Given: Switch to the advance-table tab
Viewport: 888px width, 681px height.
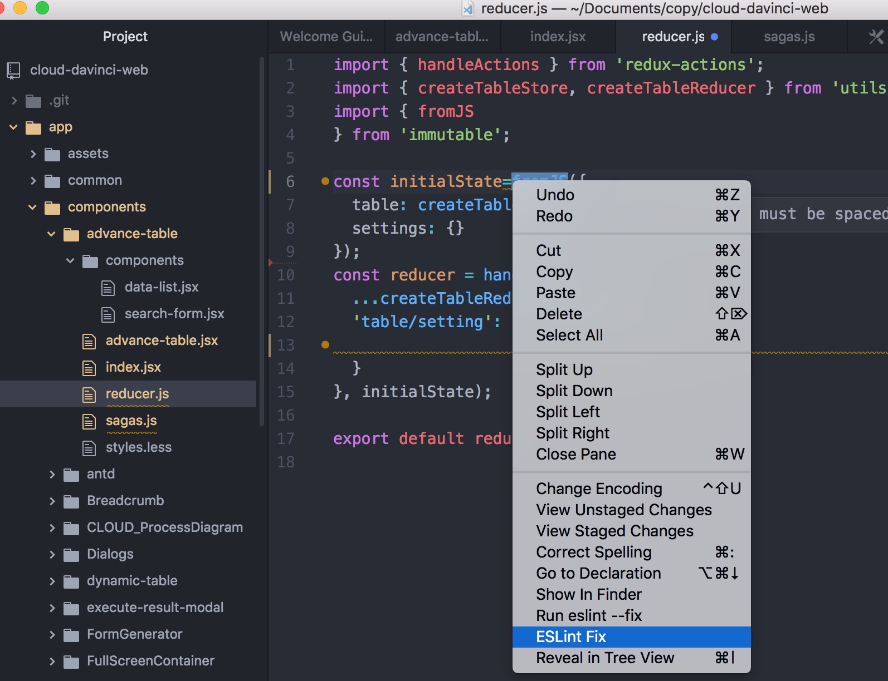Looking at the screenshot, I should coord(442,37).
